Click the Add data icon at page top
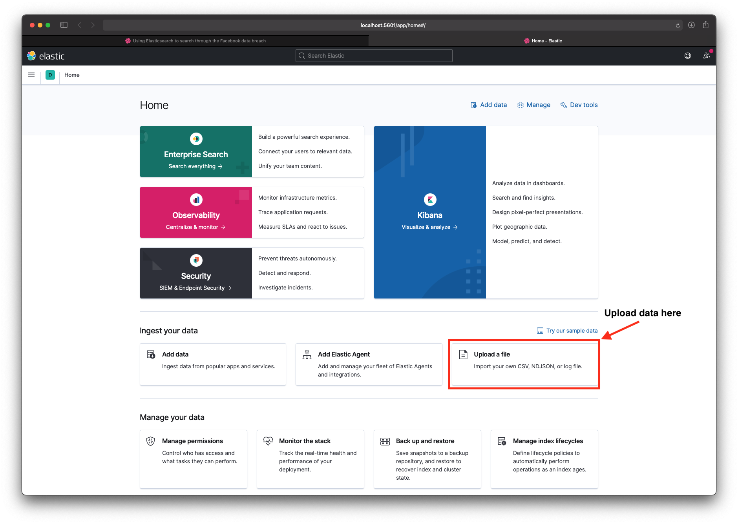This screenshot has width=738, height=524. [474, 105]
